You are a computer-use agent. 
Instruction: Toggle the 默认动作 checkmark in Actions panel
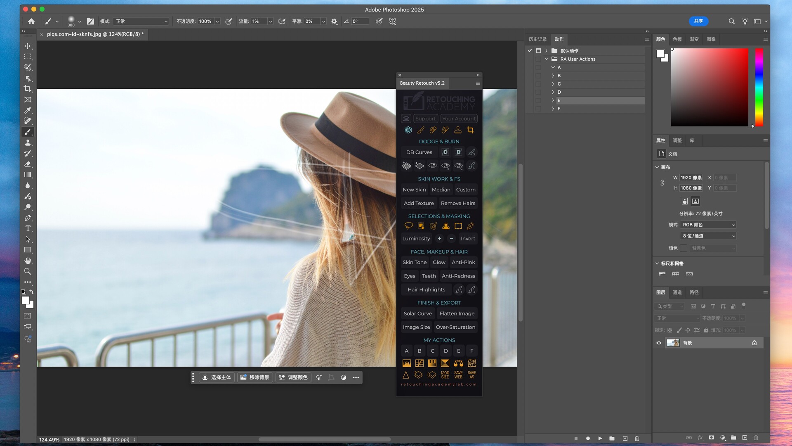[530, 51]
